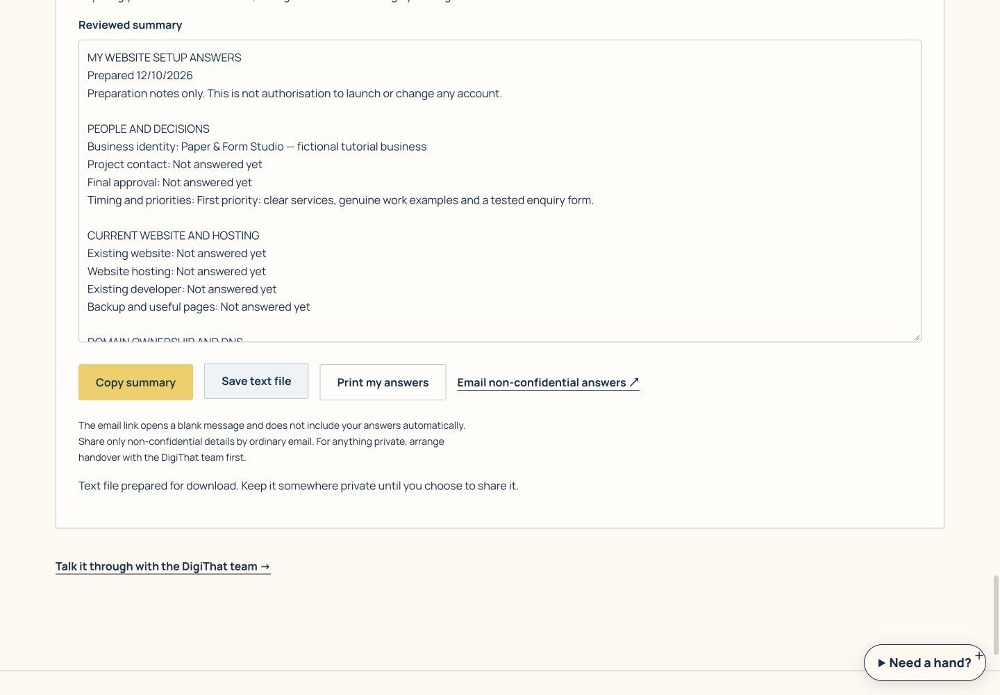Click 'Existing website: Not answered yet' line
This screenshot has width=1000, height=695.
click(x=176, y=253)
